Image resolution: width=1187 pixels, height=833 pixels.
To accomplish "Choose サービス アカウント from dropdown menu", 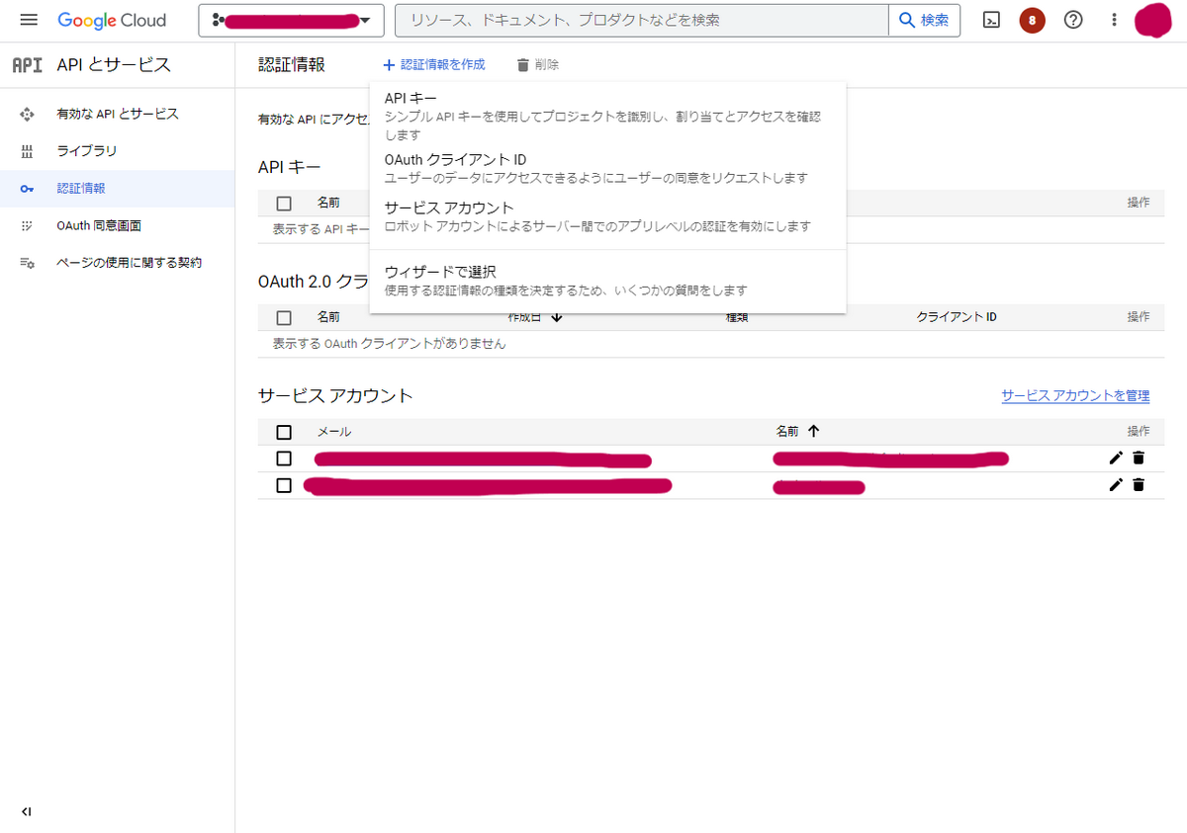I will [607, 216].
